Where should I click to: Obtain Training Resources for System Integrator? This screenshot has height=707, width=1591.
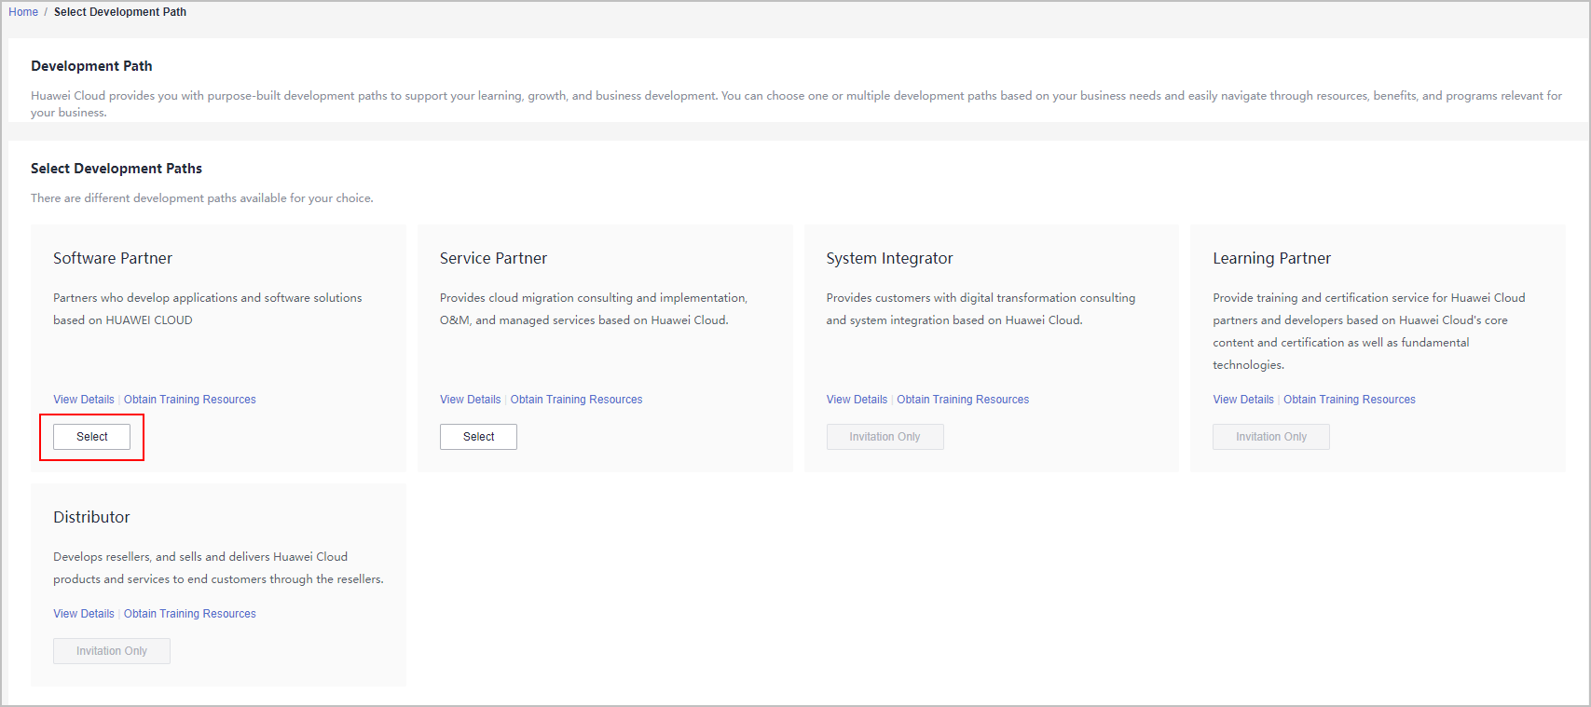click(963, 400)
